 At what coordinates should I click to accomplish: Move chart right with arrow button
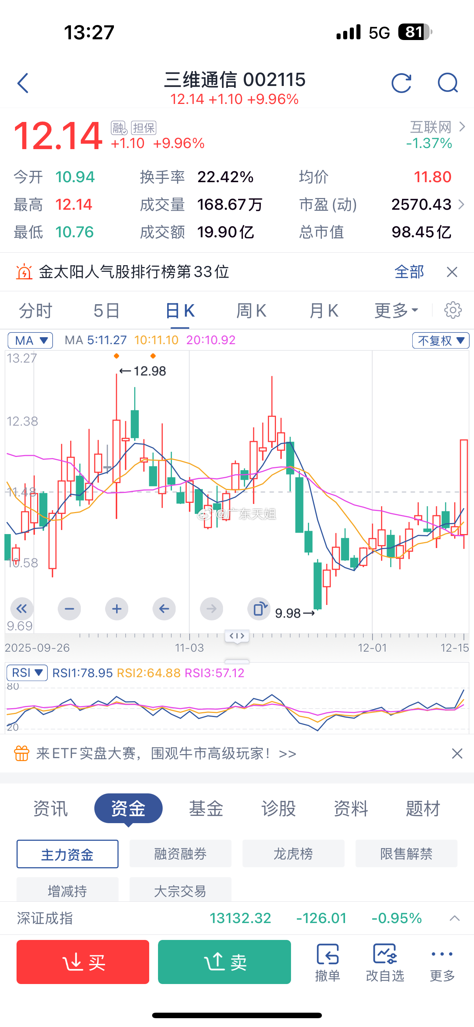click(x=212, y=609)
